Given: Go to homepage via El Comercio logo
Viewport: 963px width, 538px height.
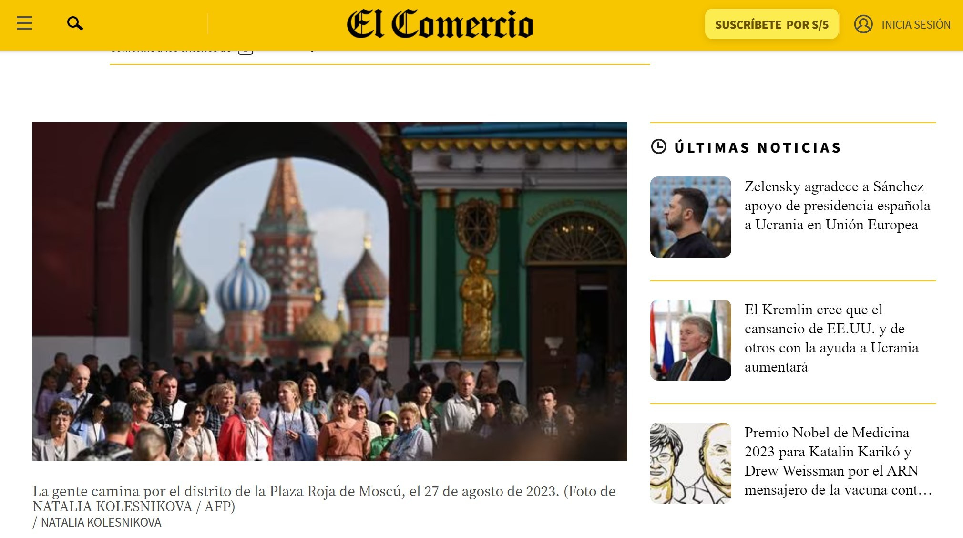Looking at the screenshot, I should (440, 24).
